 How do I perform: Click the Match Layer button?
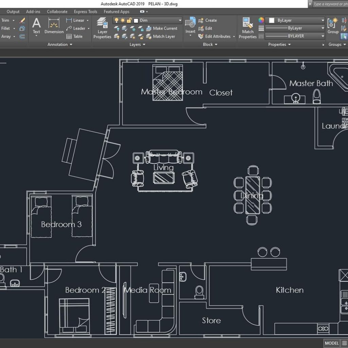tap(160, 36)
